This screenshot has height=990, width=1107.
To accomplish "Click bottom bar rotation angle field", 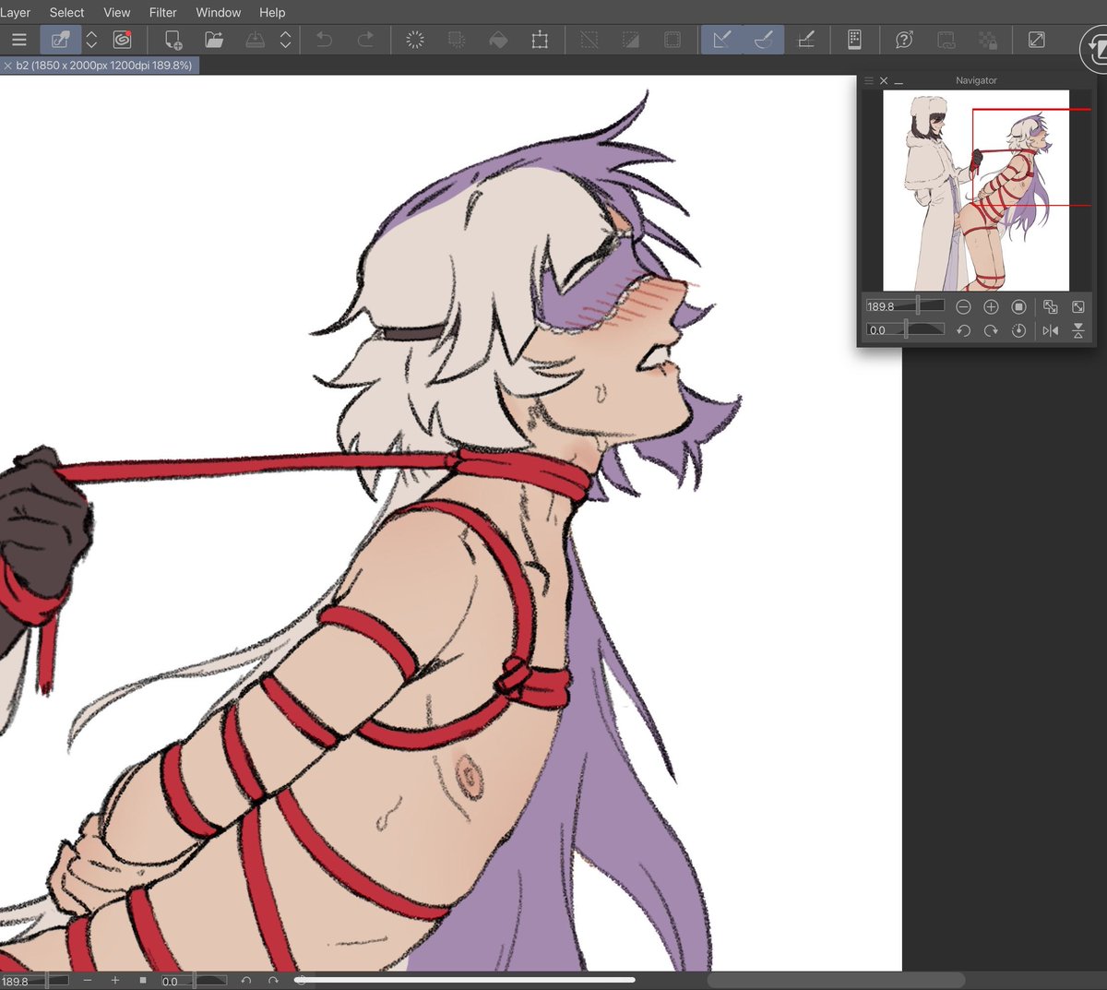I will point(194,981).
